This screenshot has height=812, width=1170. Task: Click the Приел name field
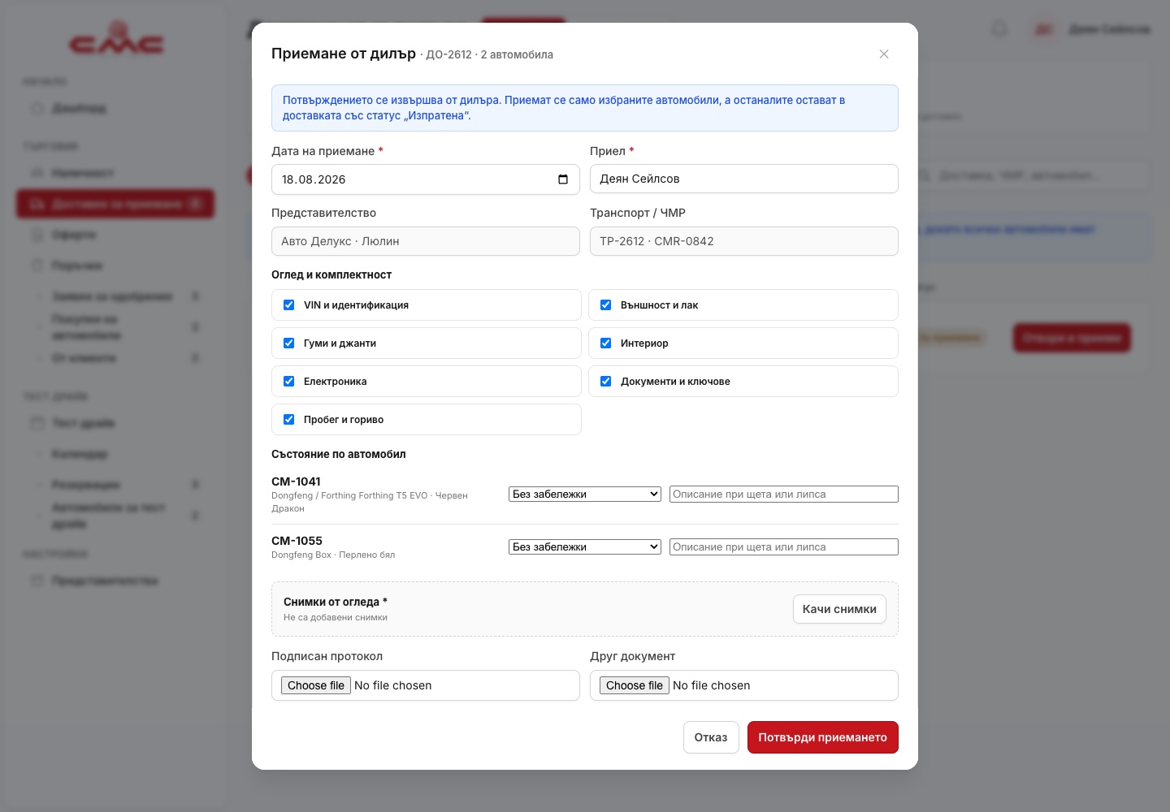coord(744,179)
